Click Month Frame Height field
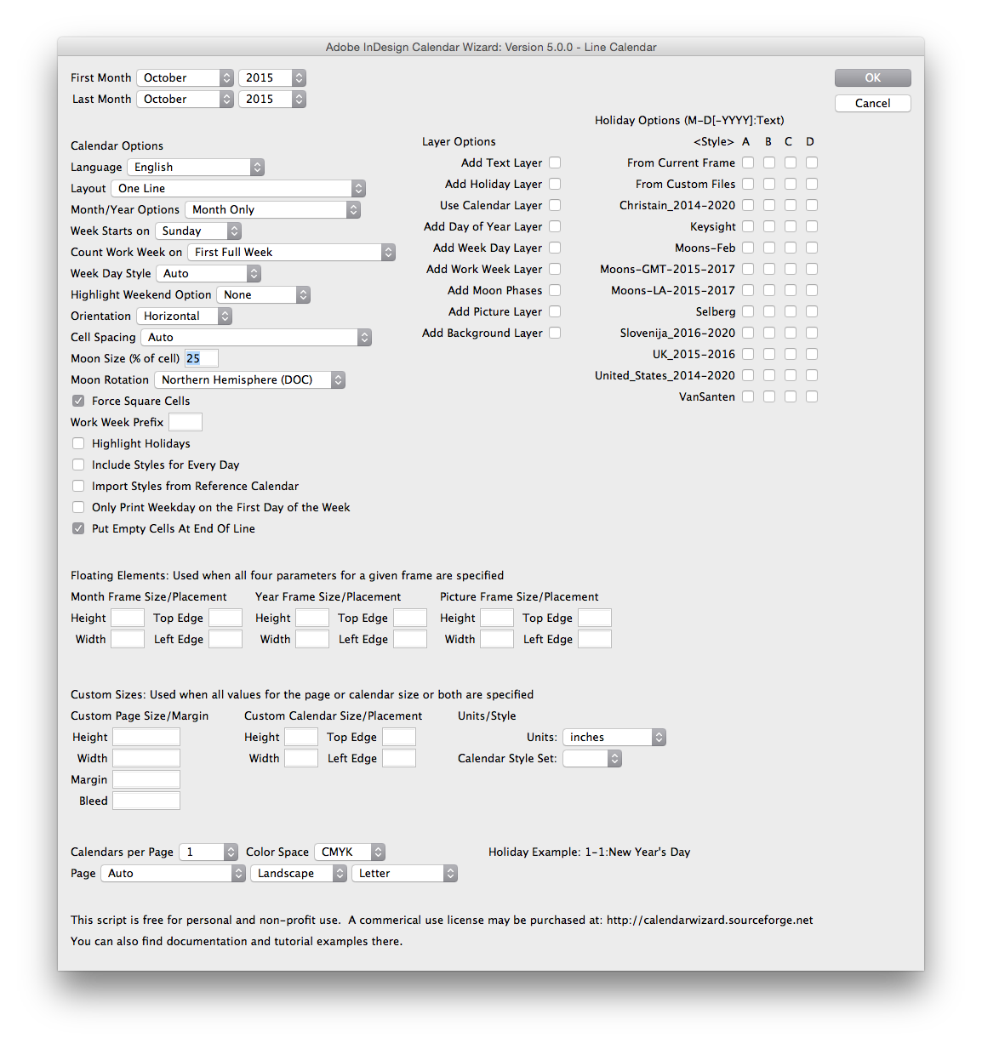 (x=128, y=618)
